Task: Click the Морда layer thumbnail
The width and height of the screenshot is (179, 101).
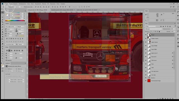Action: (x=149, y=35)
